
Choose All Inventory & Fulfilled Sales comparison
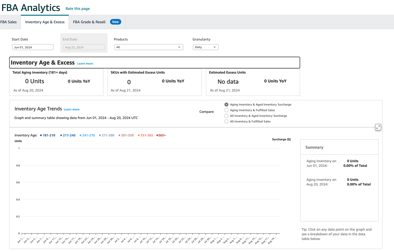click(226, 121)
